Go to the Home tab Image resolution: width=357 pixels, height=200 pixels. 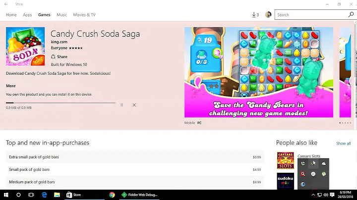(x=11, y=15)
